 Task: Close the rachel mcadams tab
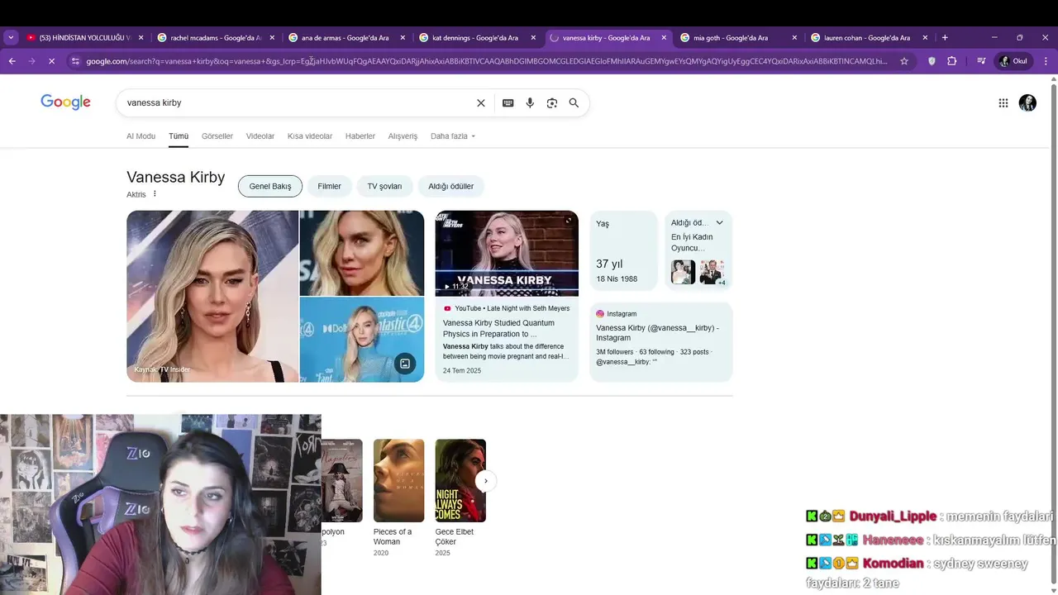[272, 38]
